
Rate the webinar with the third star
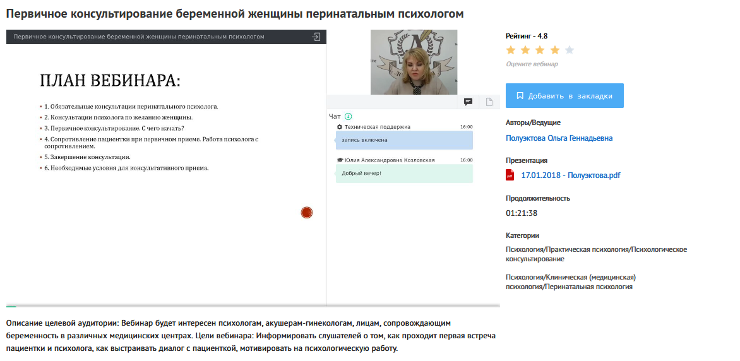[540, 50]
